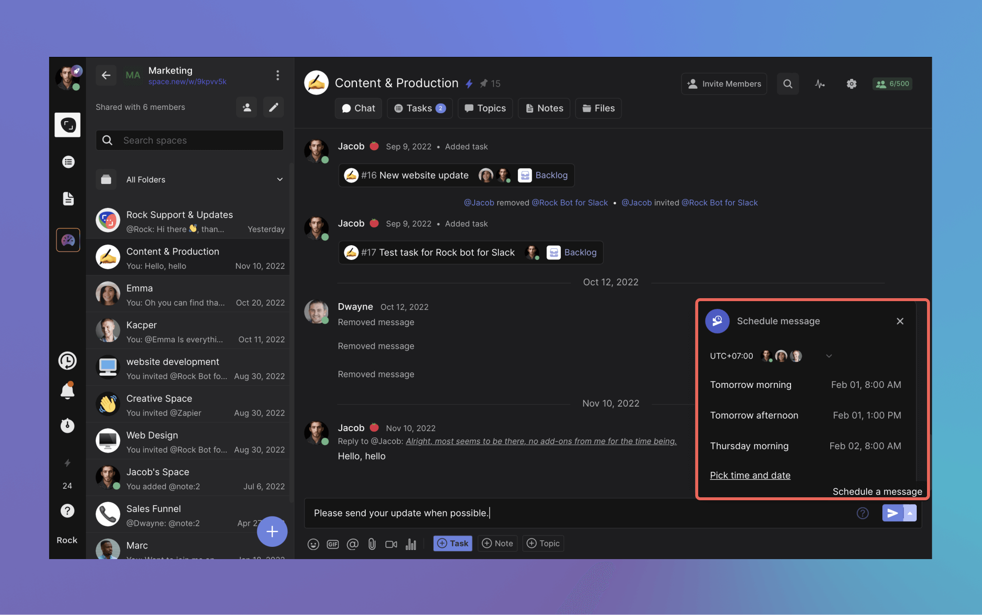
Task: Search messages with the magnifier icon
Action: tap(788, 84)
